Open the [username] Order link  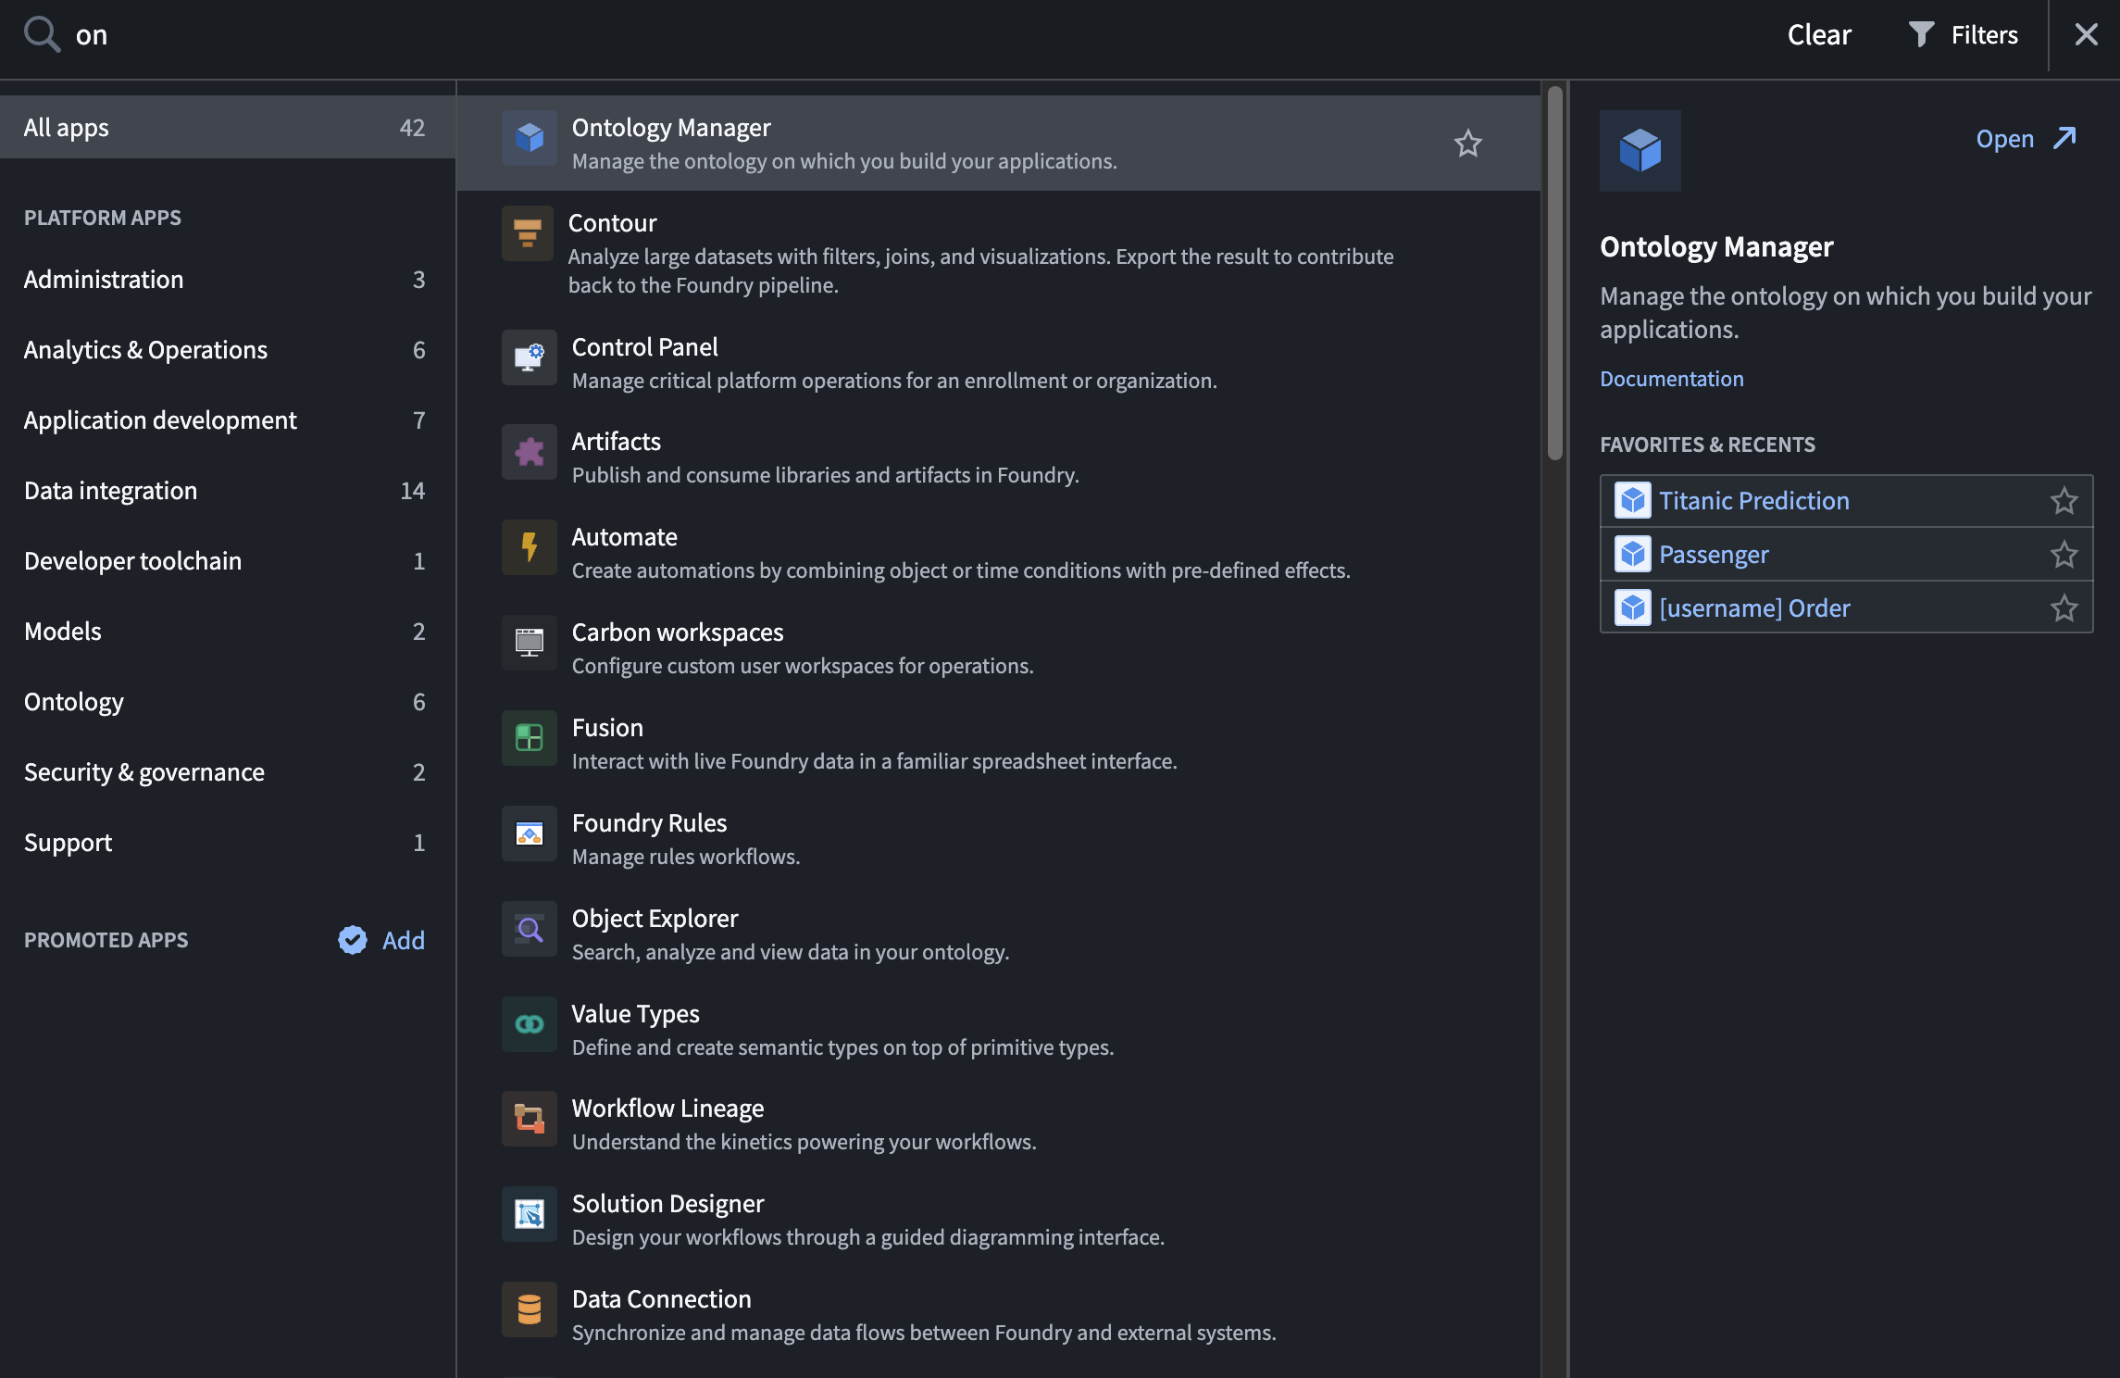[x=1754, y=608]
